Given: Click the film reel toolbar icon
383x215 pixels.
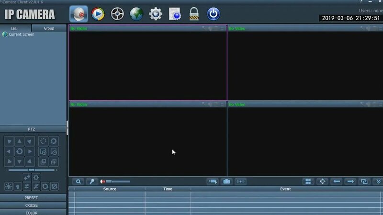Looking at the screenshot, I should 117,14.
